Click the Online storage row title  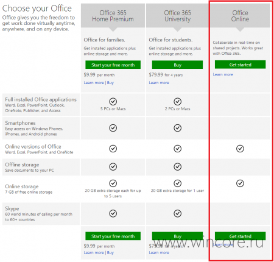pos(22,186)
